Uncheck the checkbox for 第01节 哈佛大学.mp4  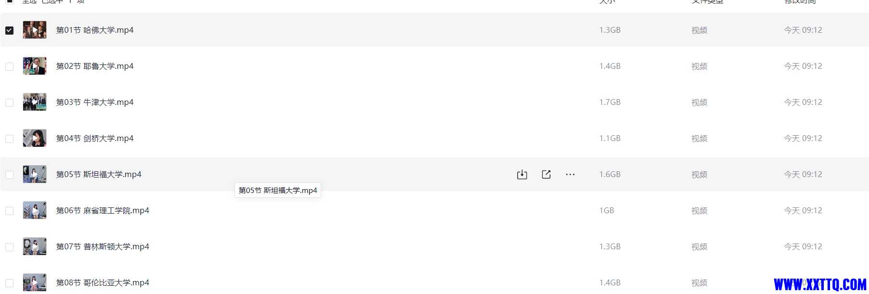tap(9, 30)
